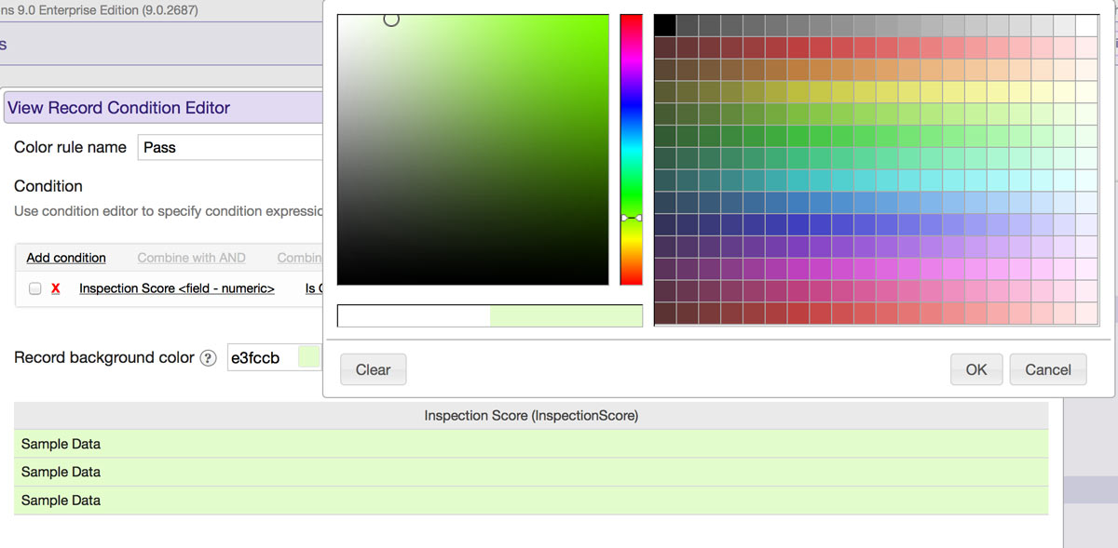Pick the black swatch in palette grid

[x=665, y=25]
